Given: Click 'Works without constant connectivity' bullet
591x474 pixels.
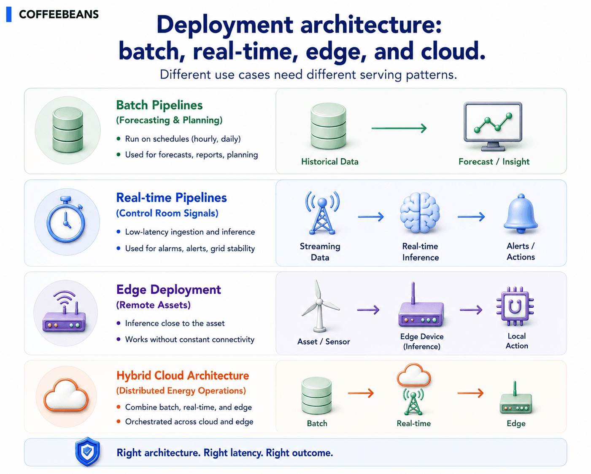Looking at the screenshot, I should point(190,339).
